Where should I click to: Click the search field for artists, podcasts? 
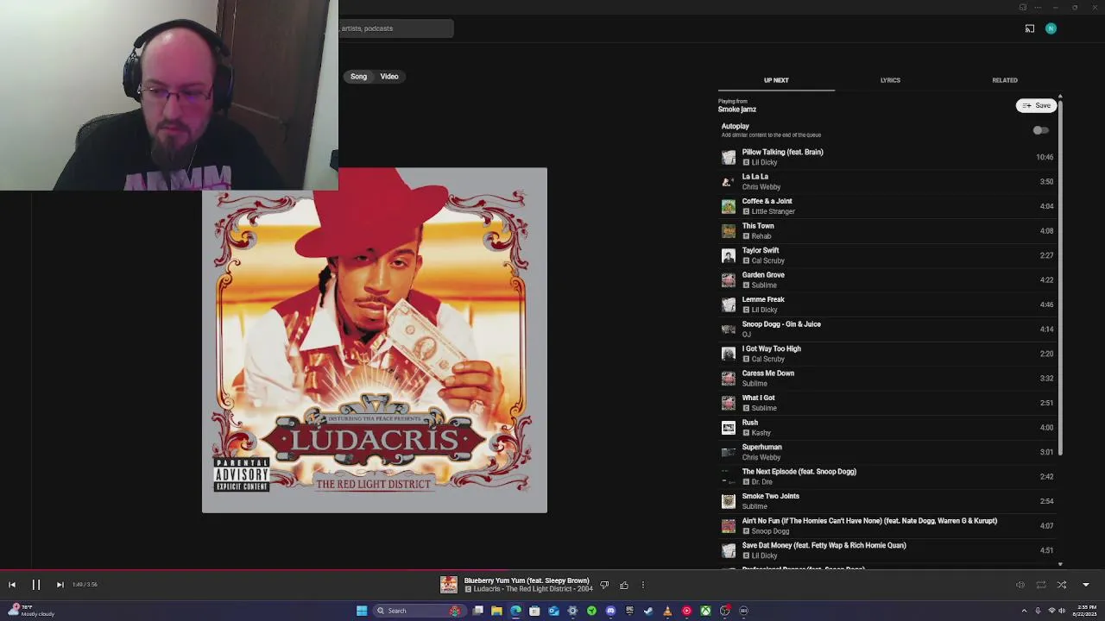coord(395,28)
